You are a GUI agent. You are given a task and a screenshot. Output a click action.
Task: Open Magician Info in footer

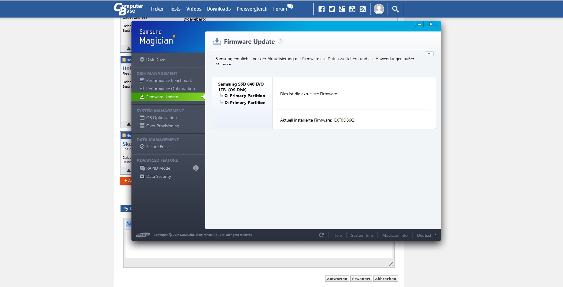click(395, 235)
